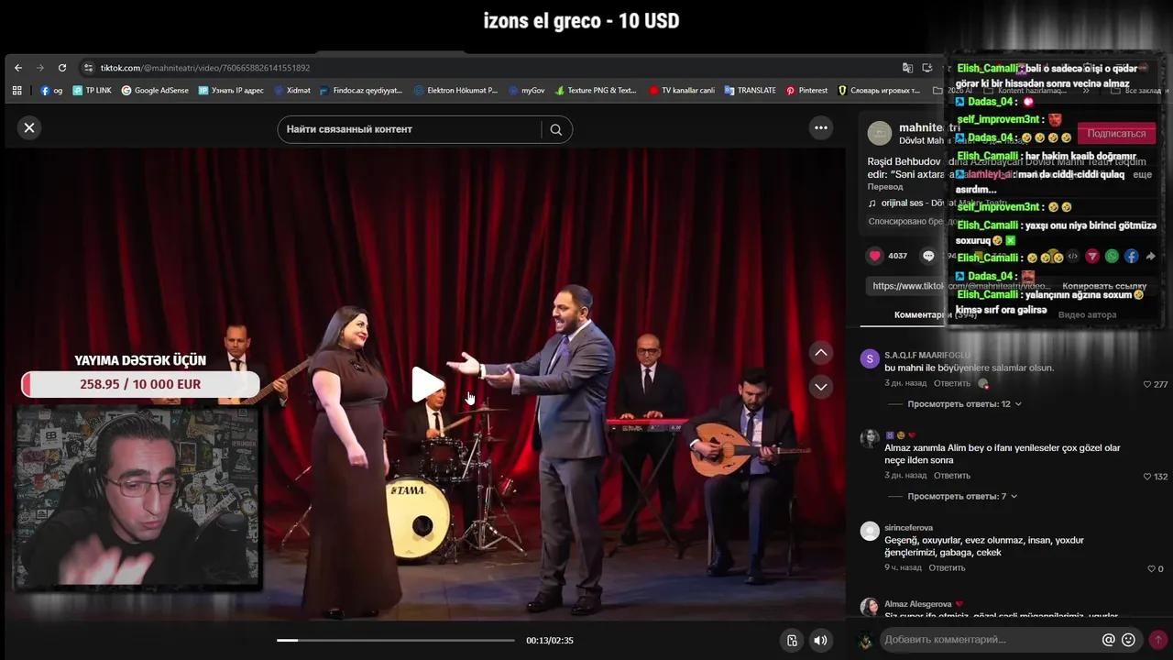Insert a mention with the @ icon
1173x660 pixels.
pos(1109,640)
